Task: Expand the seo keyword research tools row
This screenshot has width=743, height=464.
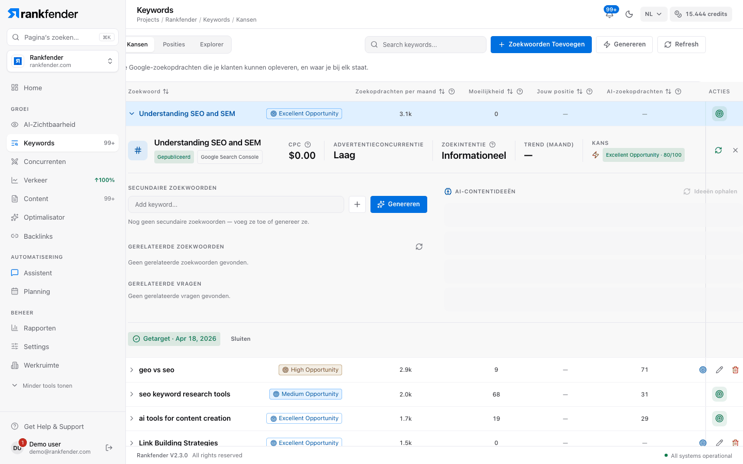Action: 132,394
